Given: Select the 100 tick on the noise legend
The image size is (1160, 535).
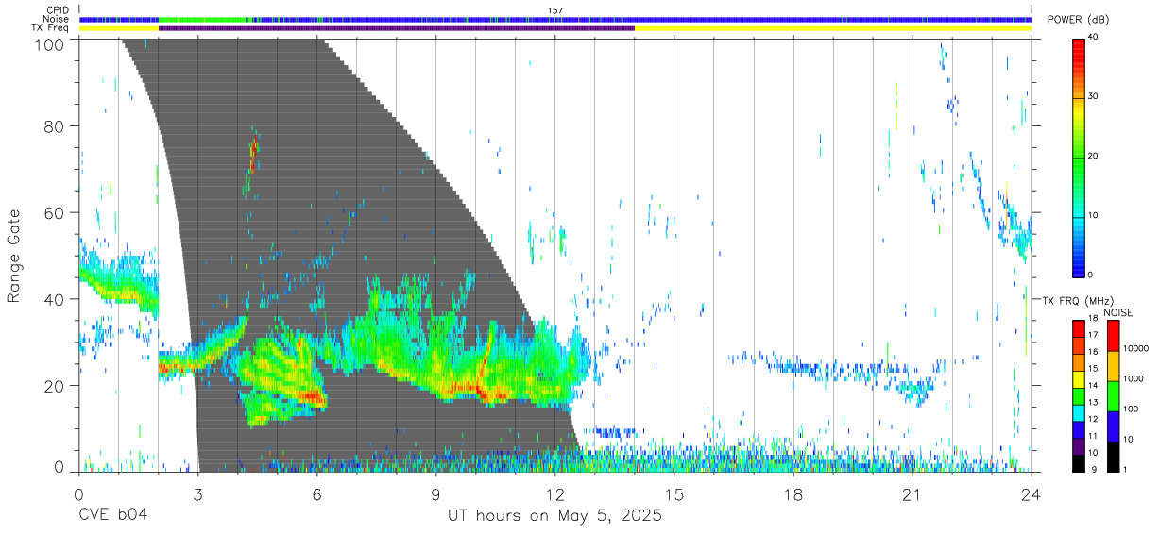Looking at the screenshot, I should (1131, 409).
